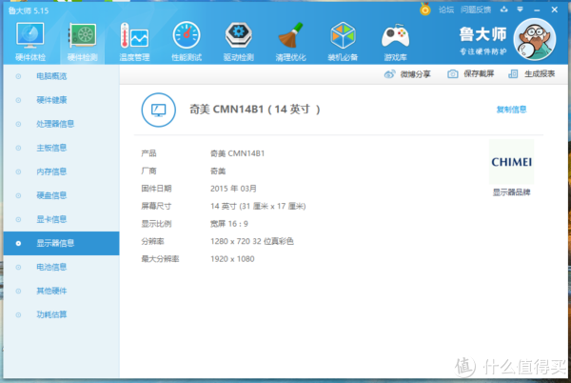Close the 鲁大师 window
571x383 pixels.
coord(554,10)
